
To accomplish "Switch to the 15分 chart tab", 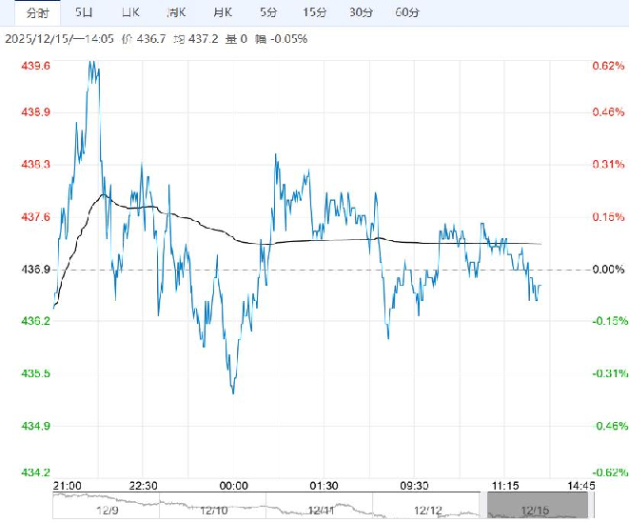I will tap(314, 13).
